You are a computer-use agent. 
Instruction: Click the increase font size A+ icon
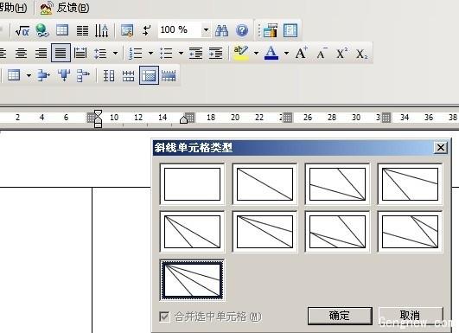[302, 53]
